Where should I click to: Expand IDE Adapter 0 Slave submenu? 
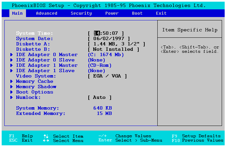click(45, 60)
